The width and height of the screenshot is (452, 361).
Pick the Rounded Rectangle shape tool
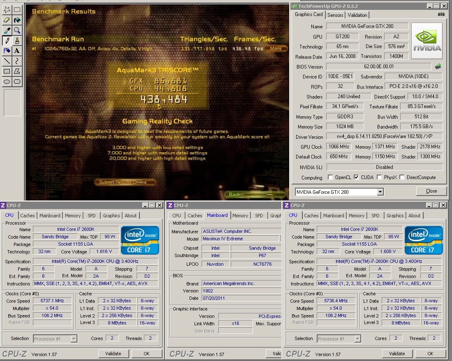pyautogui.click(x=17, y=81)
